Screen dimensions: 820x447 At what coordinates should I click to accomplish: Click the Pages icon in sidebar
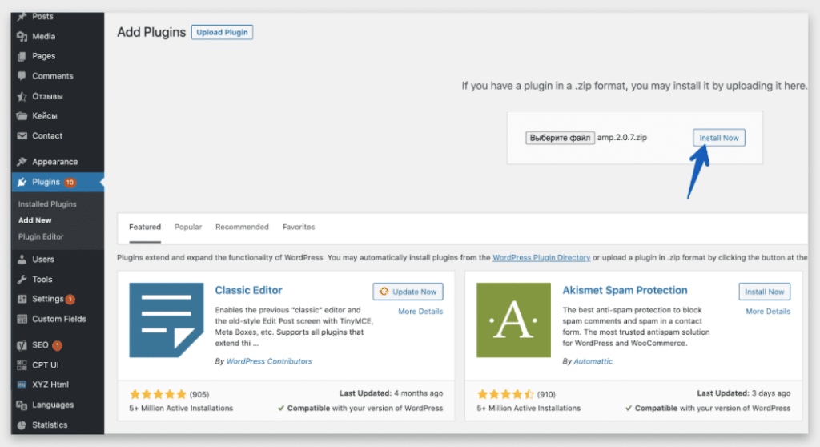22,56
